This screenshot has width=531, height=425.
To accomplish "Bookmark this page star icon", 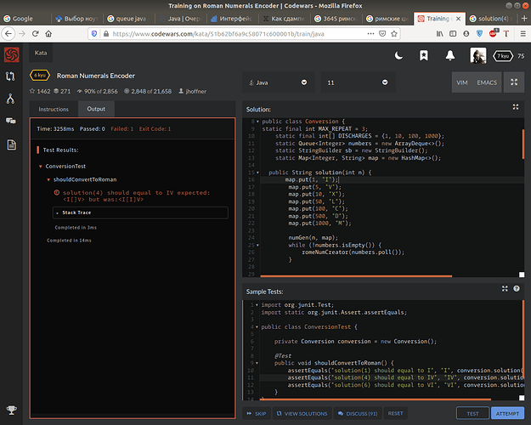I will [394, 33].
